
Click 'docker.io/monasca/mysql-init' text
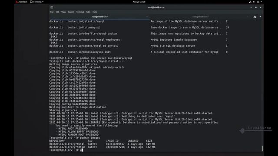click(89, 52)
